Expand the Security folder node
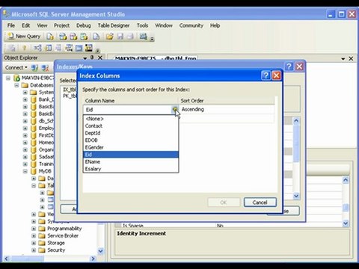The width and height of the screenshot is (359, 269). click(34, 250)
